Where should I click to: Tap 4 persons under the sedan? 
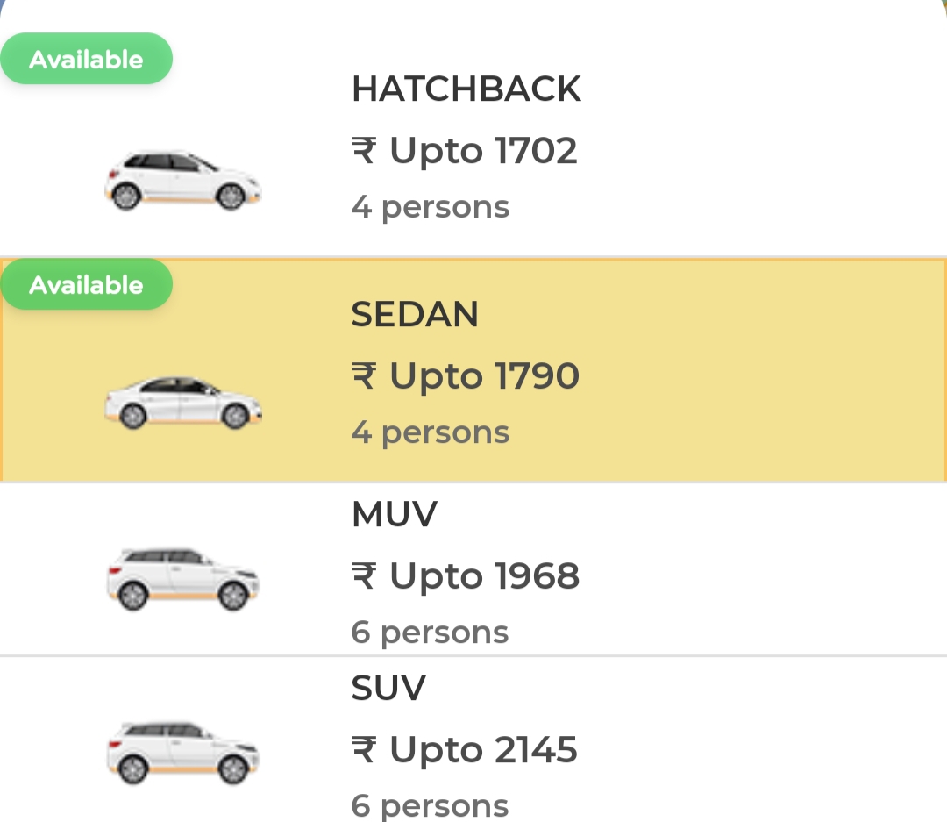click(431, 432)
